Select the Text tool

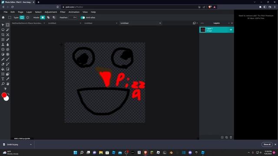(3, 79)
